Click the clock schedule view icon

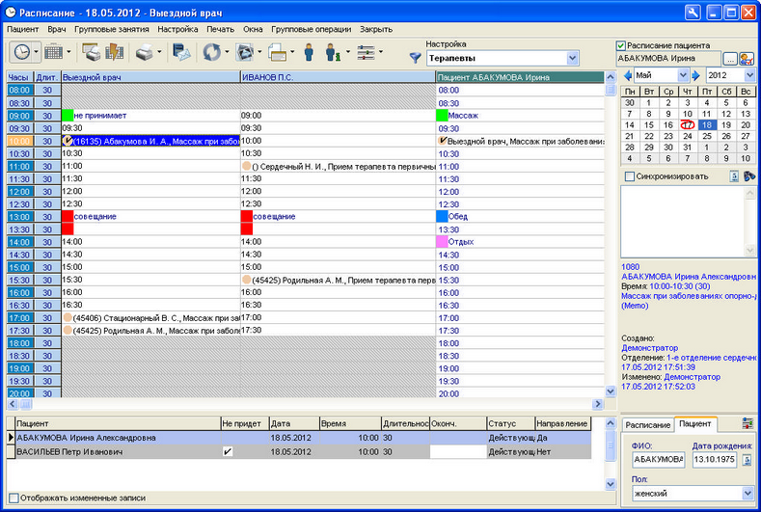(x=22, y=51)
